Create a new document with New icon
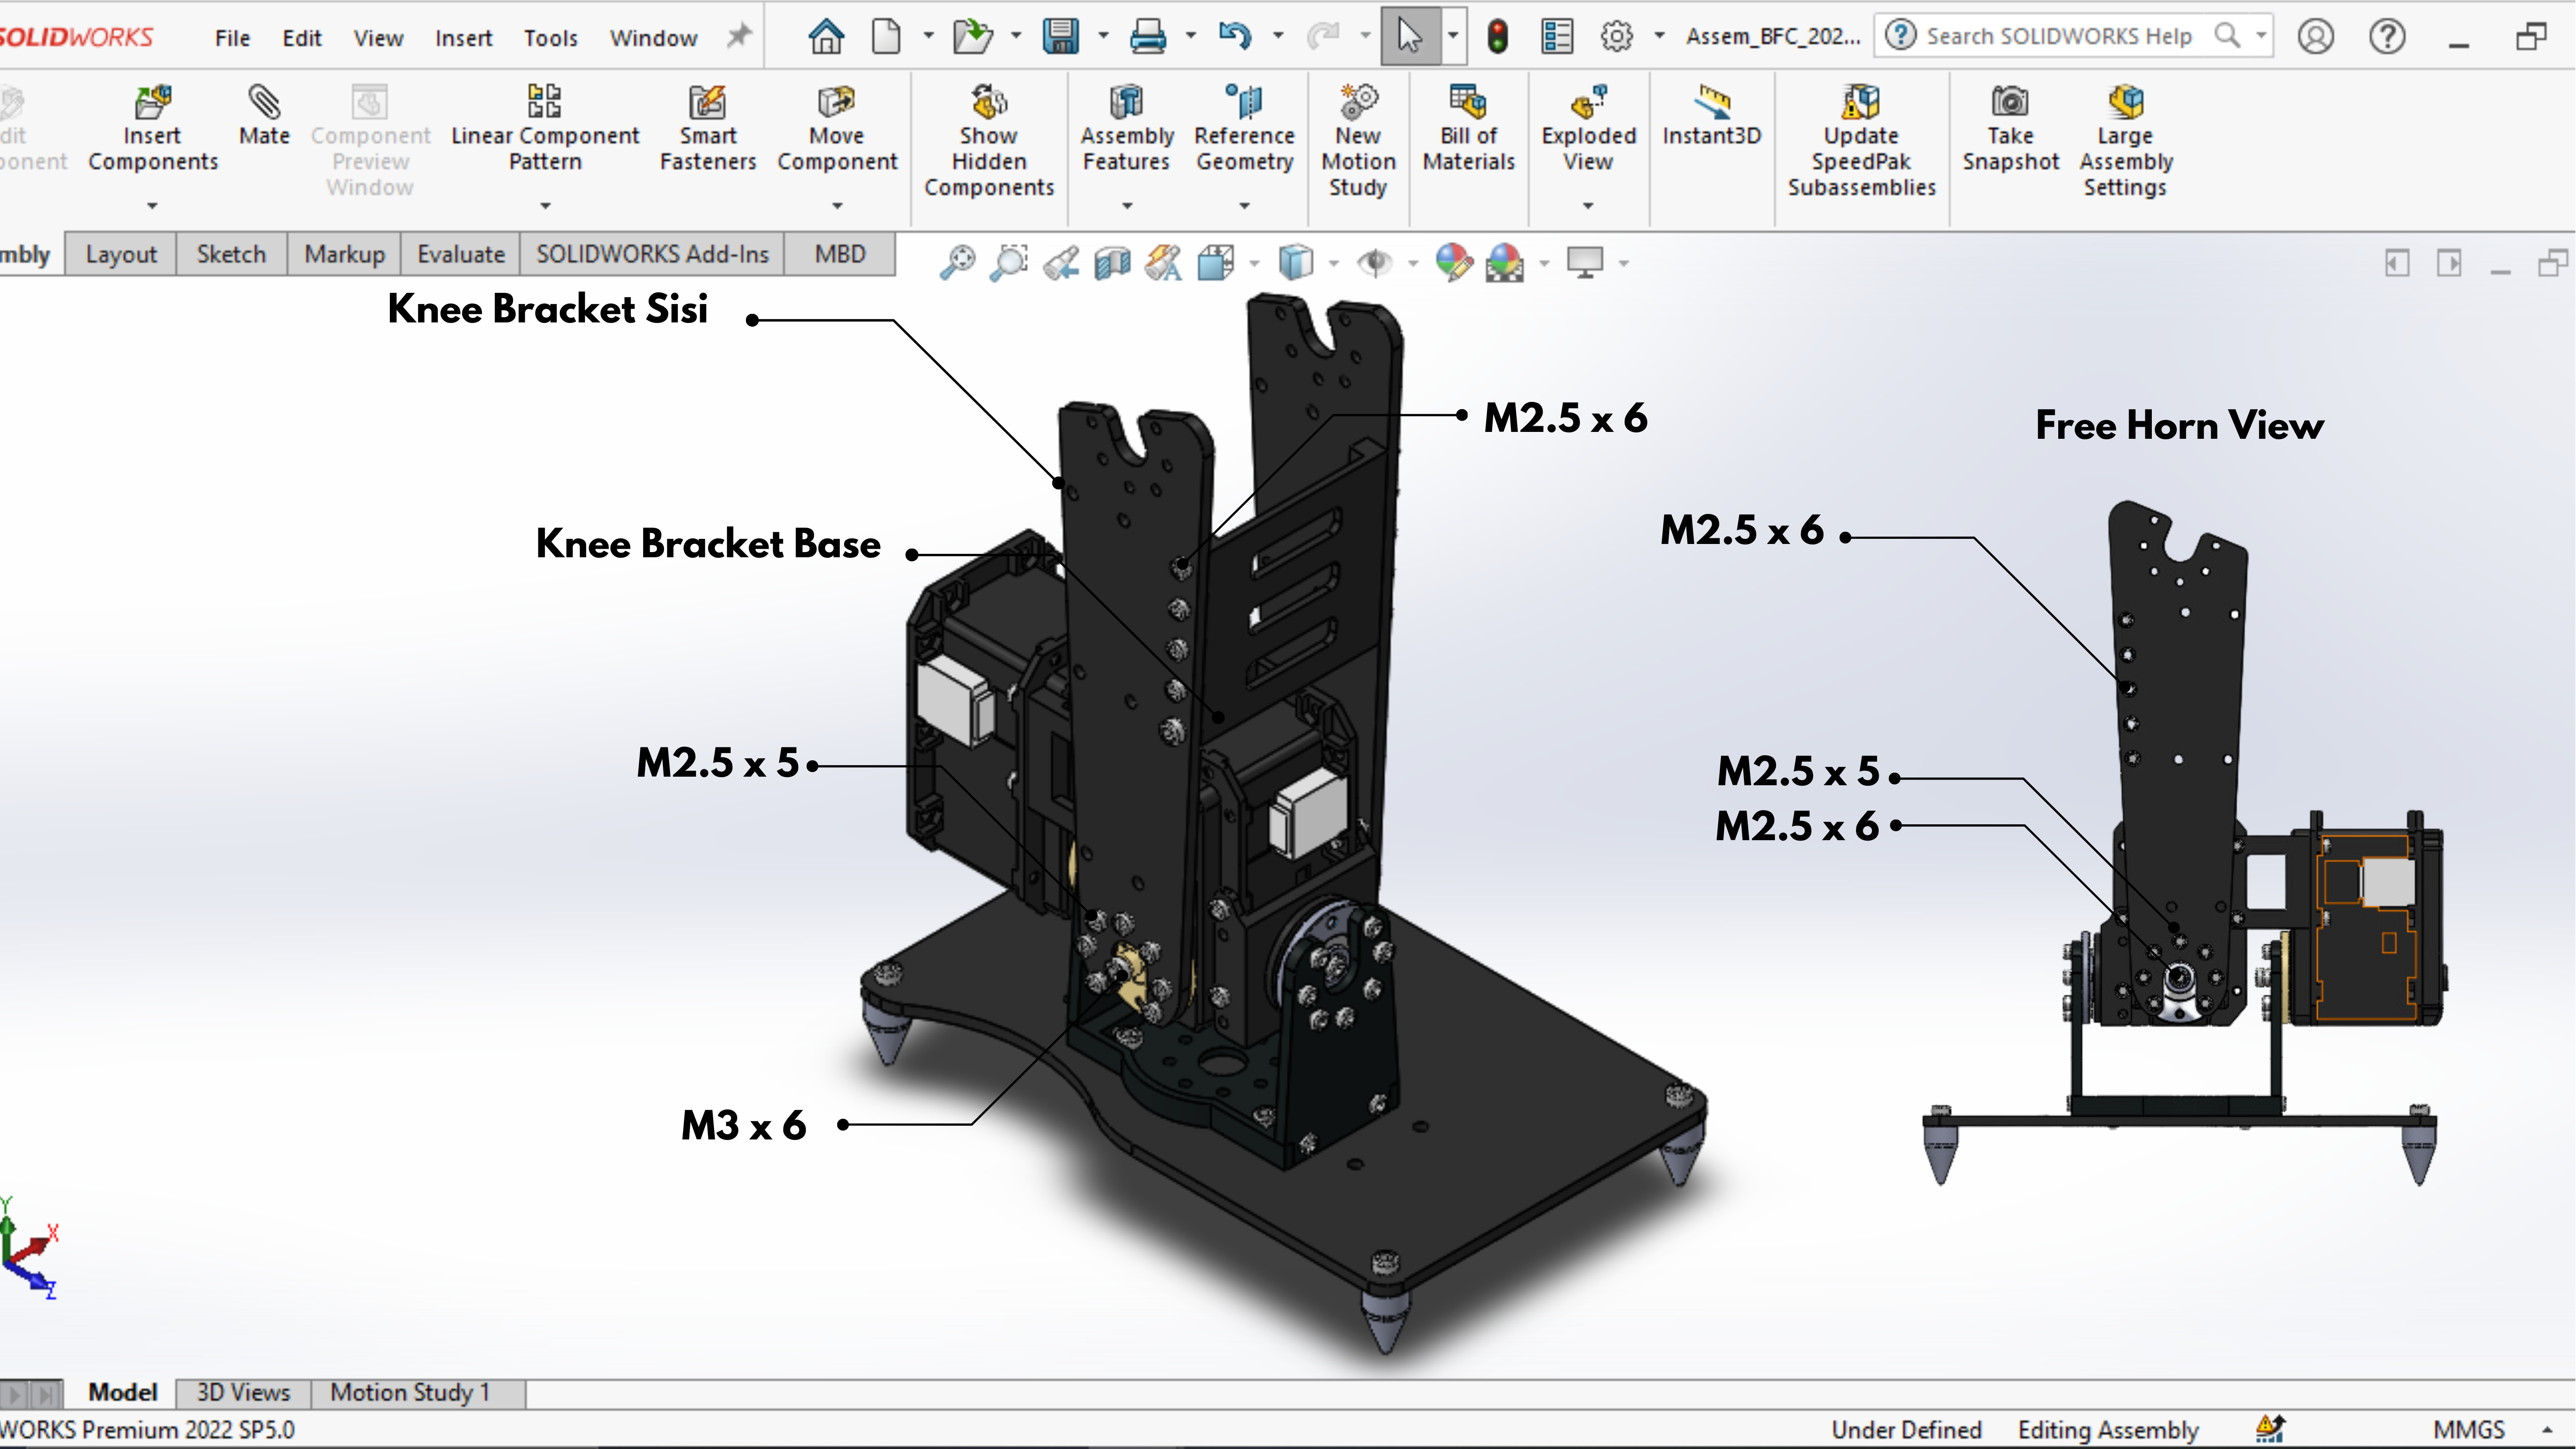 pyautogui.click(x=886, y=37)
